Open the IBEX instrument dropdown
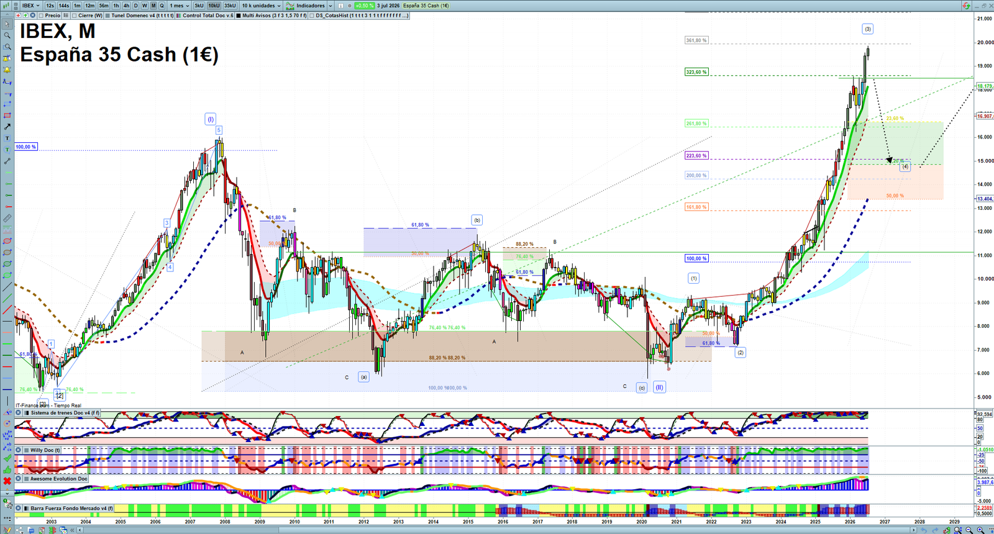Screen dimensions: 994x534 point(30,6)
